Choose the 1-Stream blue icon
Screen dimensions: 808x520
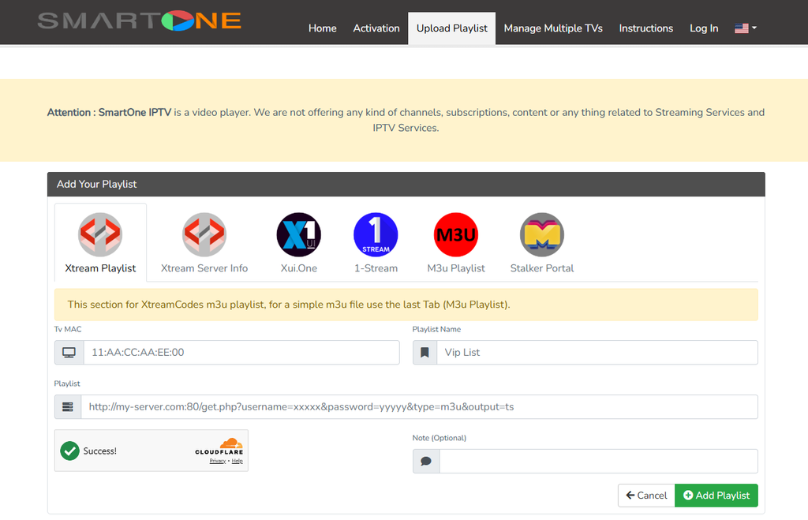[376, 234]
